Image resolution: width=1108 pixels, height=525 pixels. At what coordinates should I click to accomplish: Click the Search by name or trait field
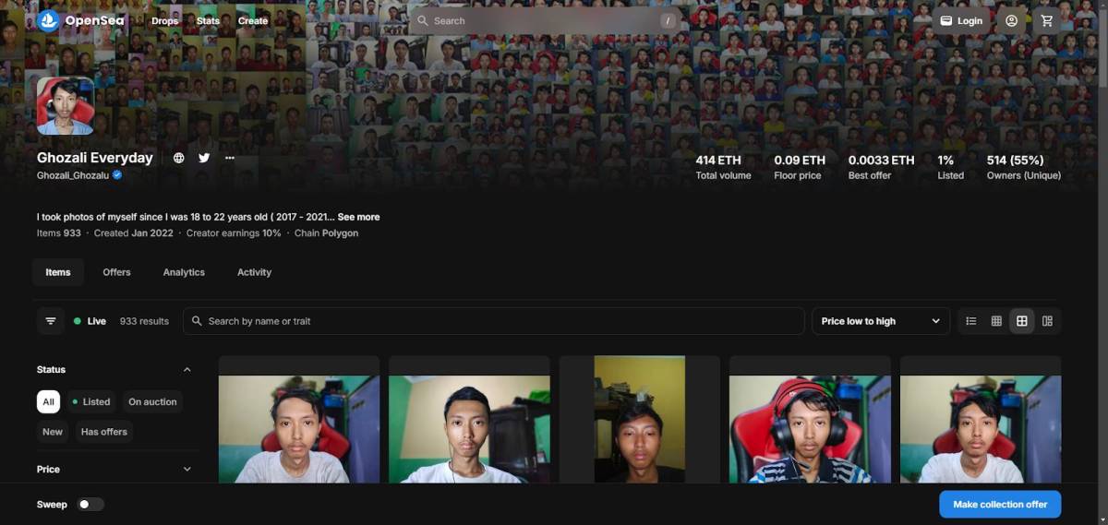493,321
